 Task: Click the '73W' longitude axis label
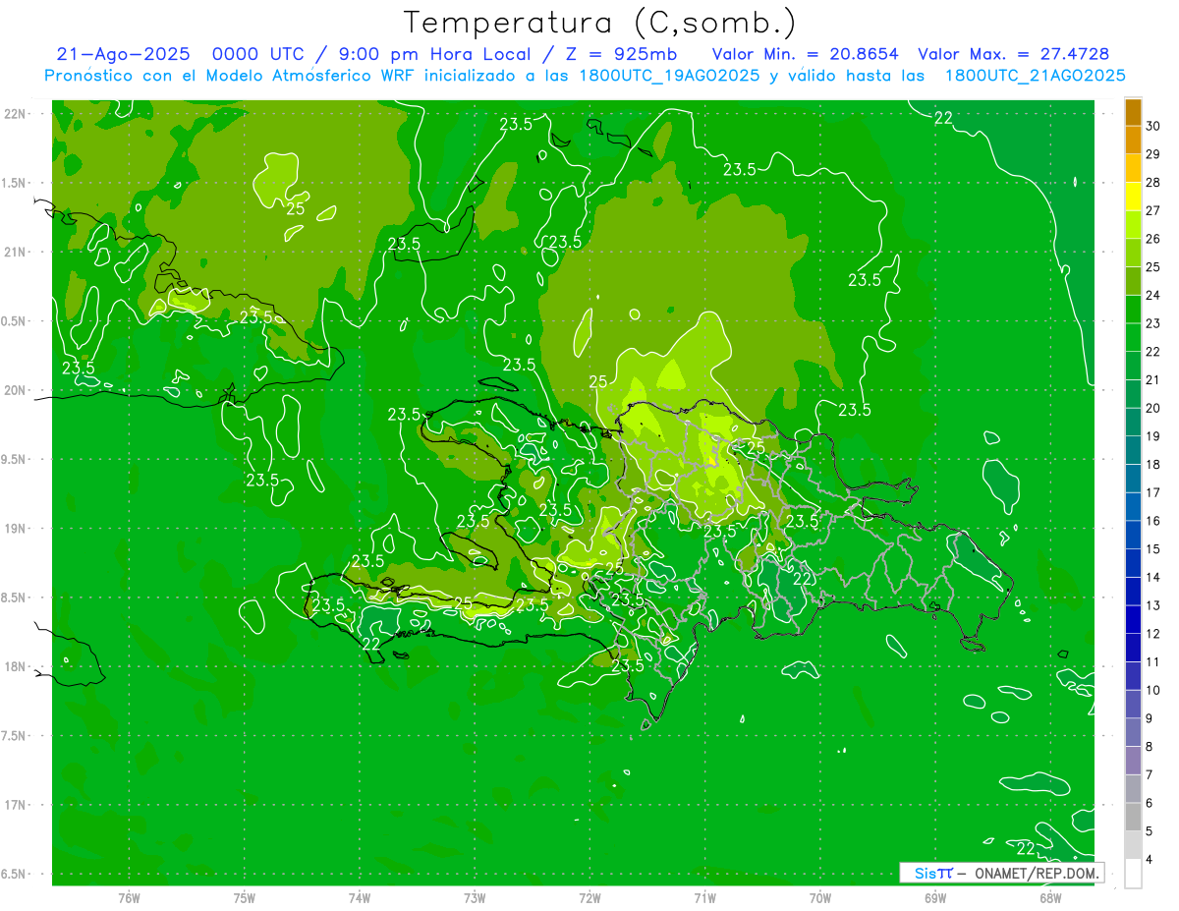(x=475, y=898)
